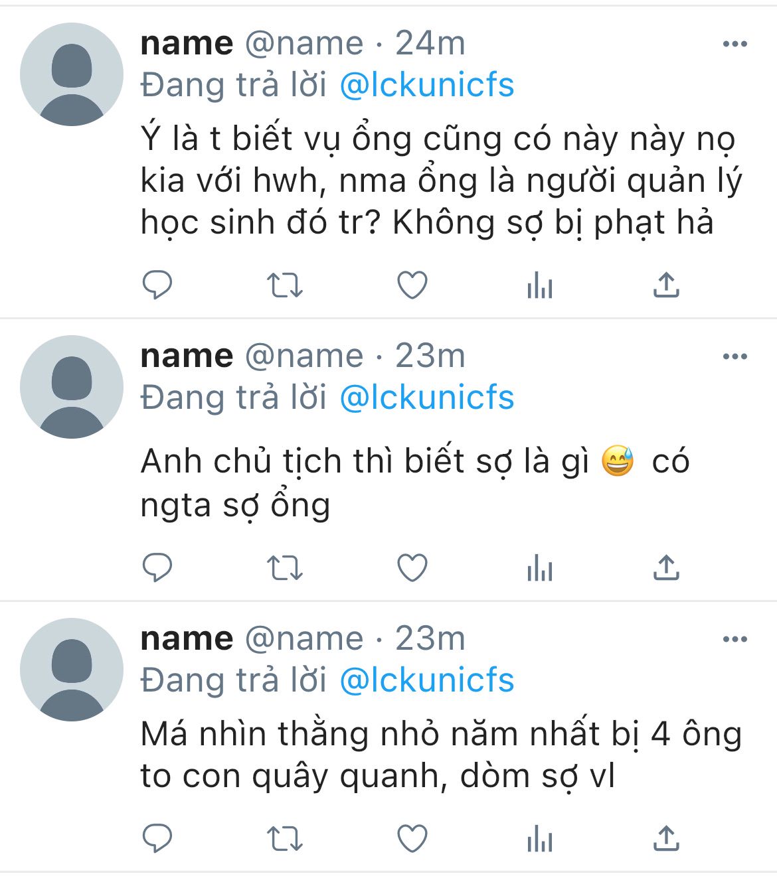This screenshot has height=886, width=777.
Task: Open more options on the third tweet
Action: click(734, 639)
